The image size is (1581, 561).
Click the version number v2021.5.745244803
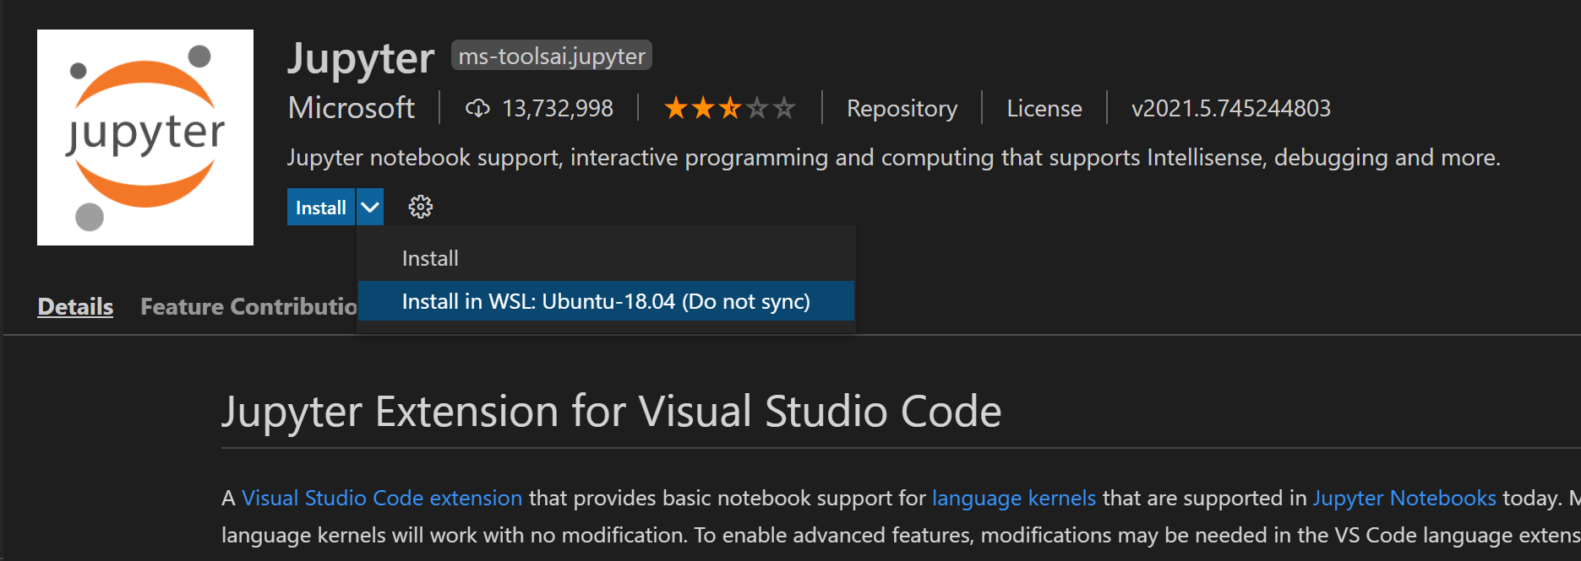pyautogui.click(x=1230, y=108)
